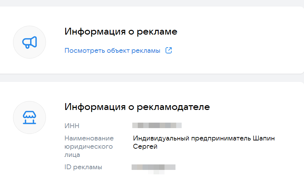
Task: Click the external link arrow icon
Action: pyautogui.click(x=169, y=51)
